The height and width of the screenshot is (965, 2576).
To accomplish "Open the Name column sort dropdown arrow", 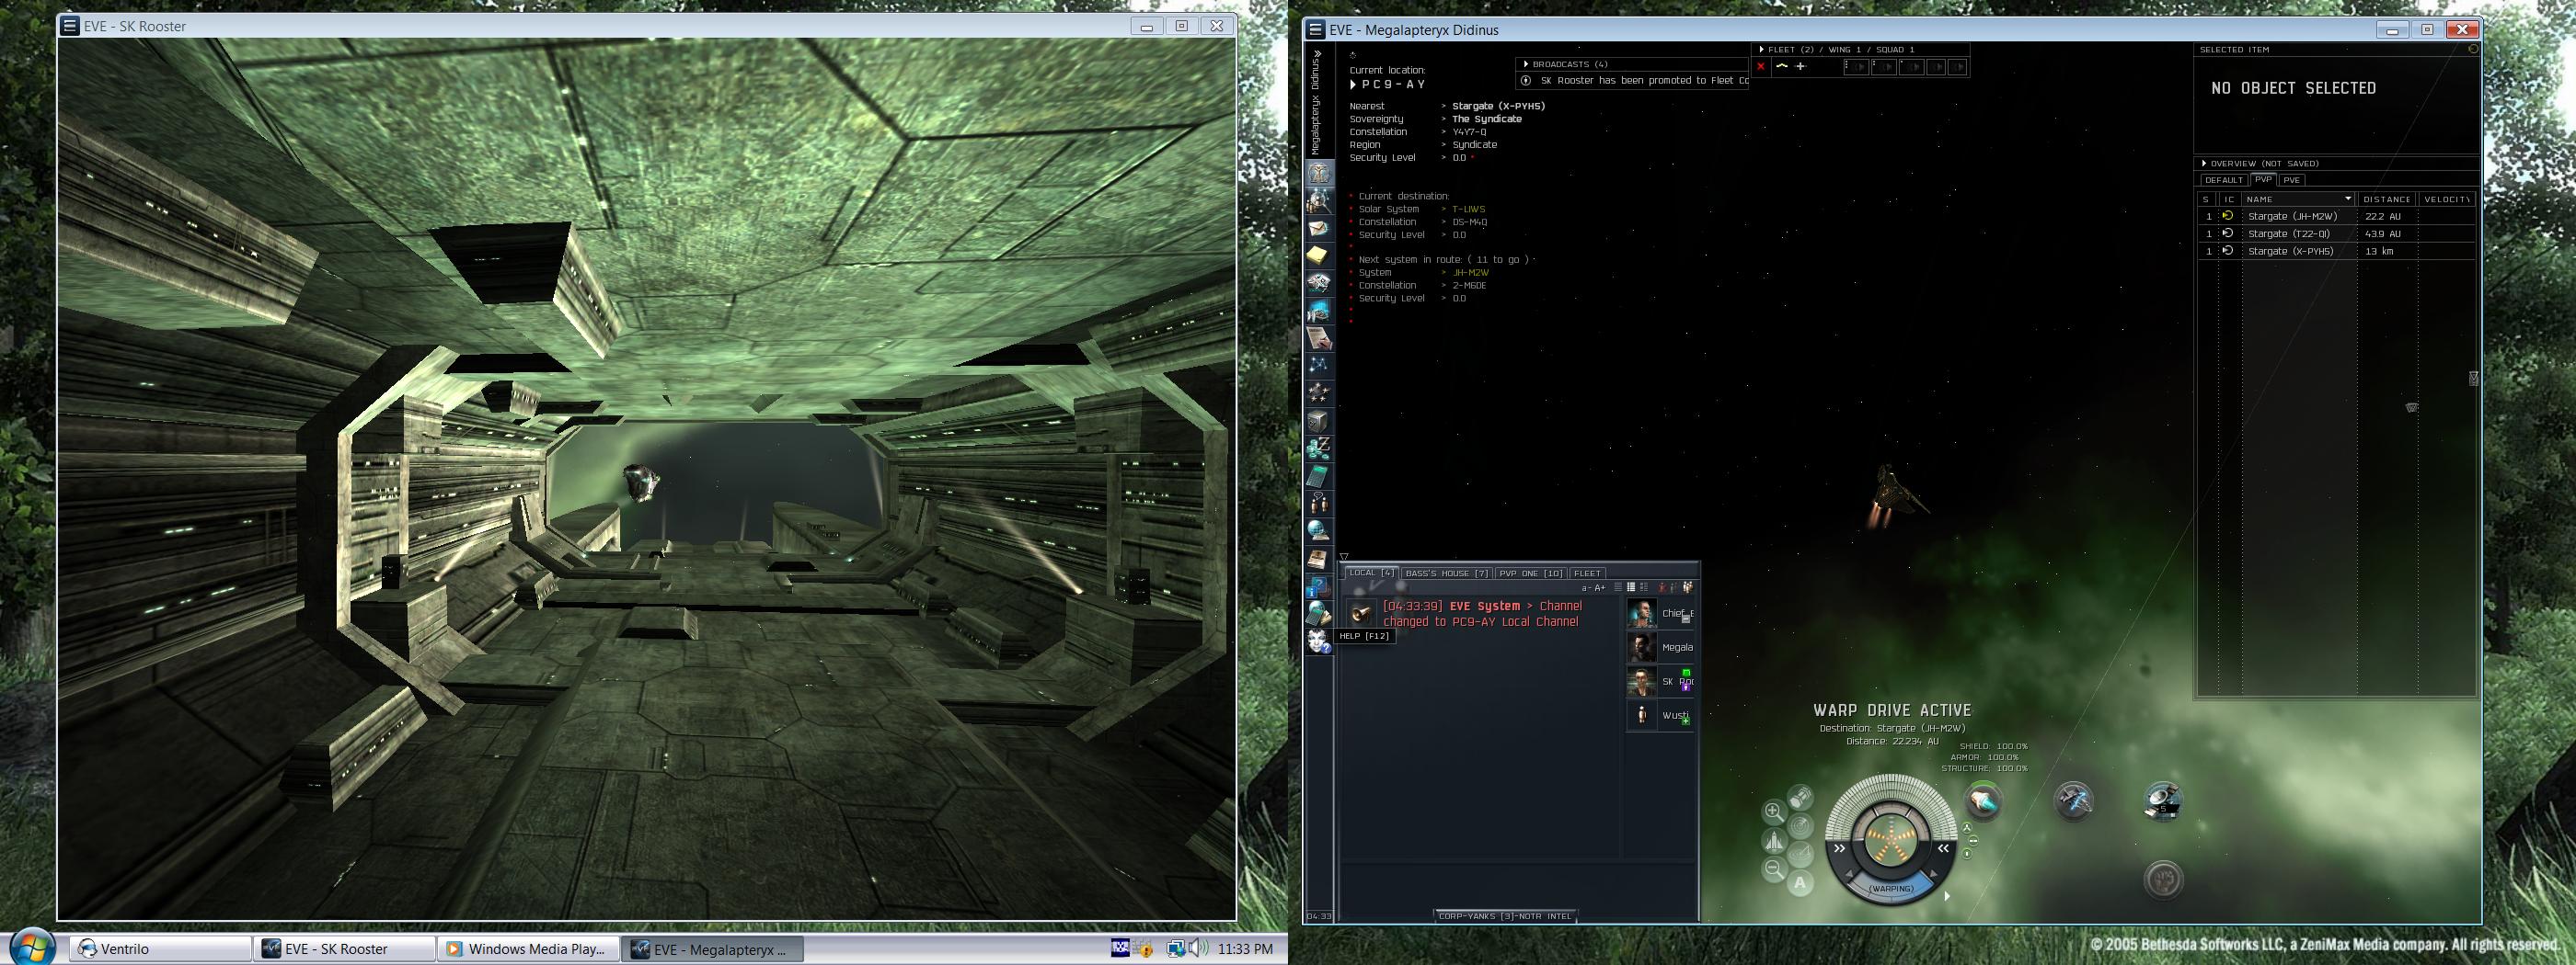I will click(x=2348, y=199).
